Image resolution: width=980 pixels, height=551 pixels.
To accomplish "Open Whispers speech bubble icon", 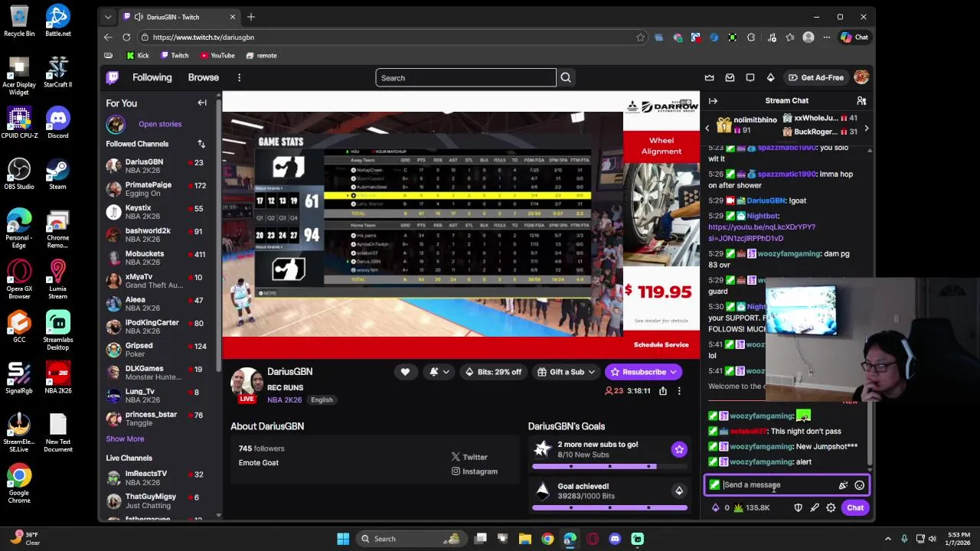I will tap(750, 77).
